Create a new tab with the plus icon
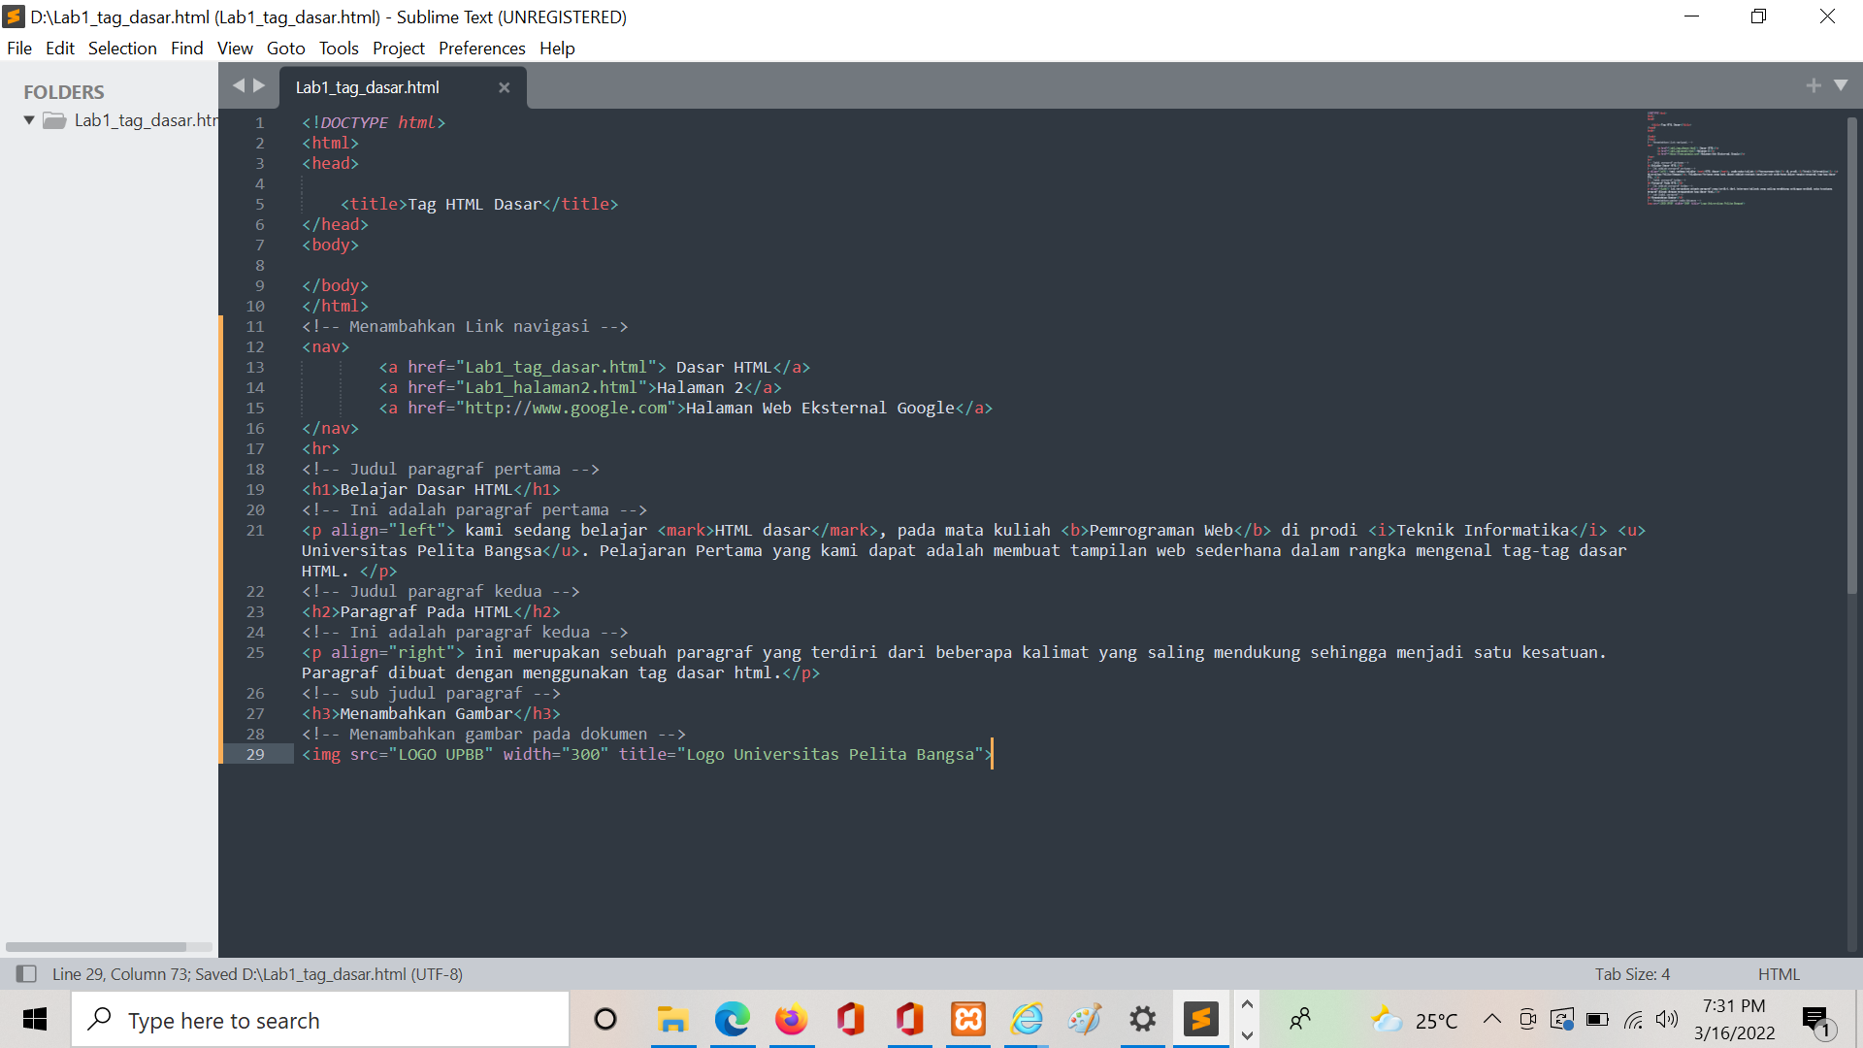 (1814, 84)
